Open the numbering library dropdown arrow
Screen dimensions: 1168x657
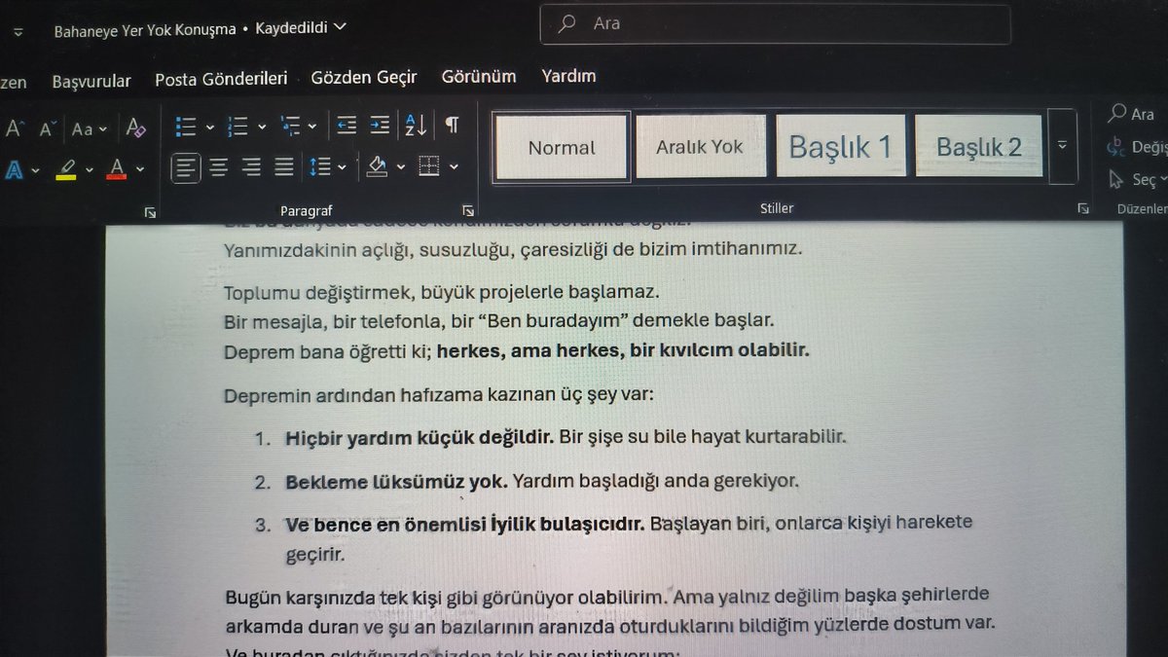[x=262, y=127]
